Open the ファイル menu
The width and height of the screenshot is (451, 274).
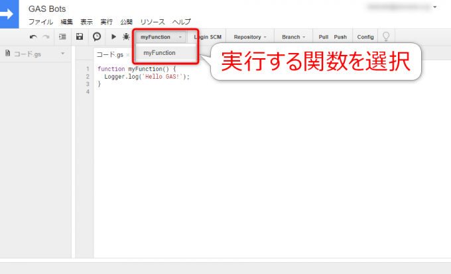(x=40, y=22)
